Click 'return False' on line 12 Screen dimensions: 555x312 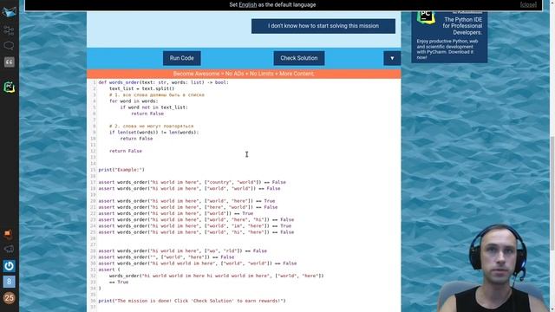[125, 151]
